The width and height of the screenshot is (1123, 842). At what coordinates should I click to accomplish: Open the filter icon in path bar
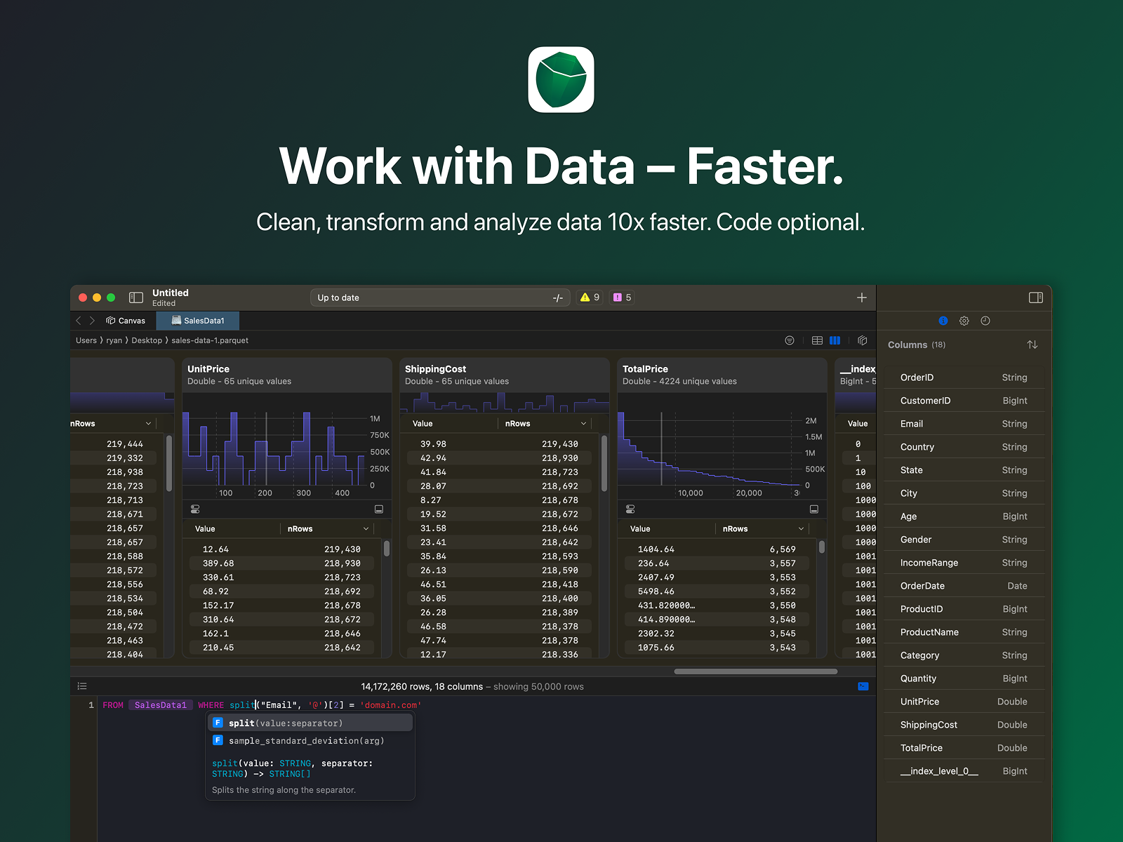[790, 340]
